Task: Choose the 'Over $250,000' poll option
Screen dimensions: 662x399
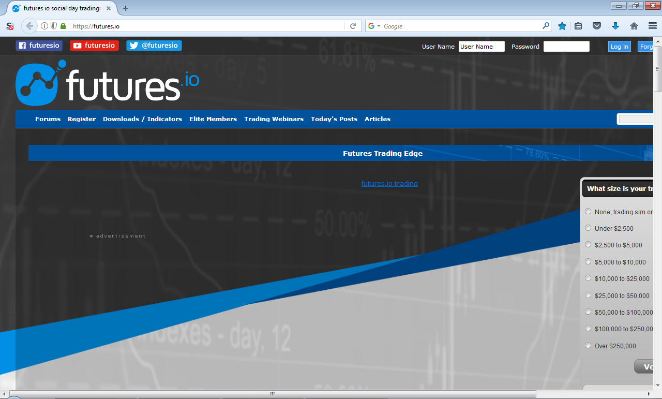Action: point(588,345)
